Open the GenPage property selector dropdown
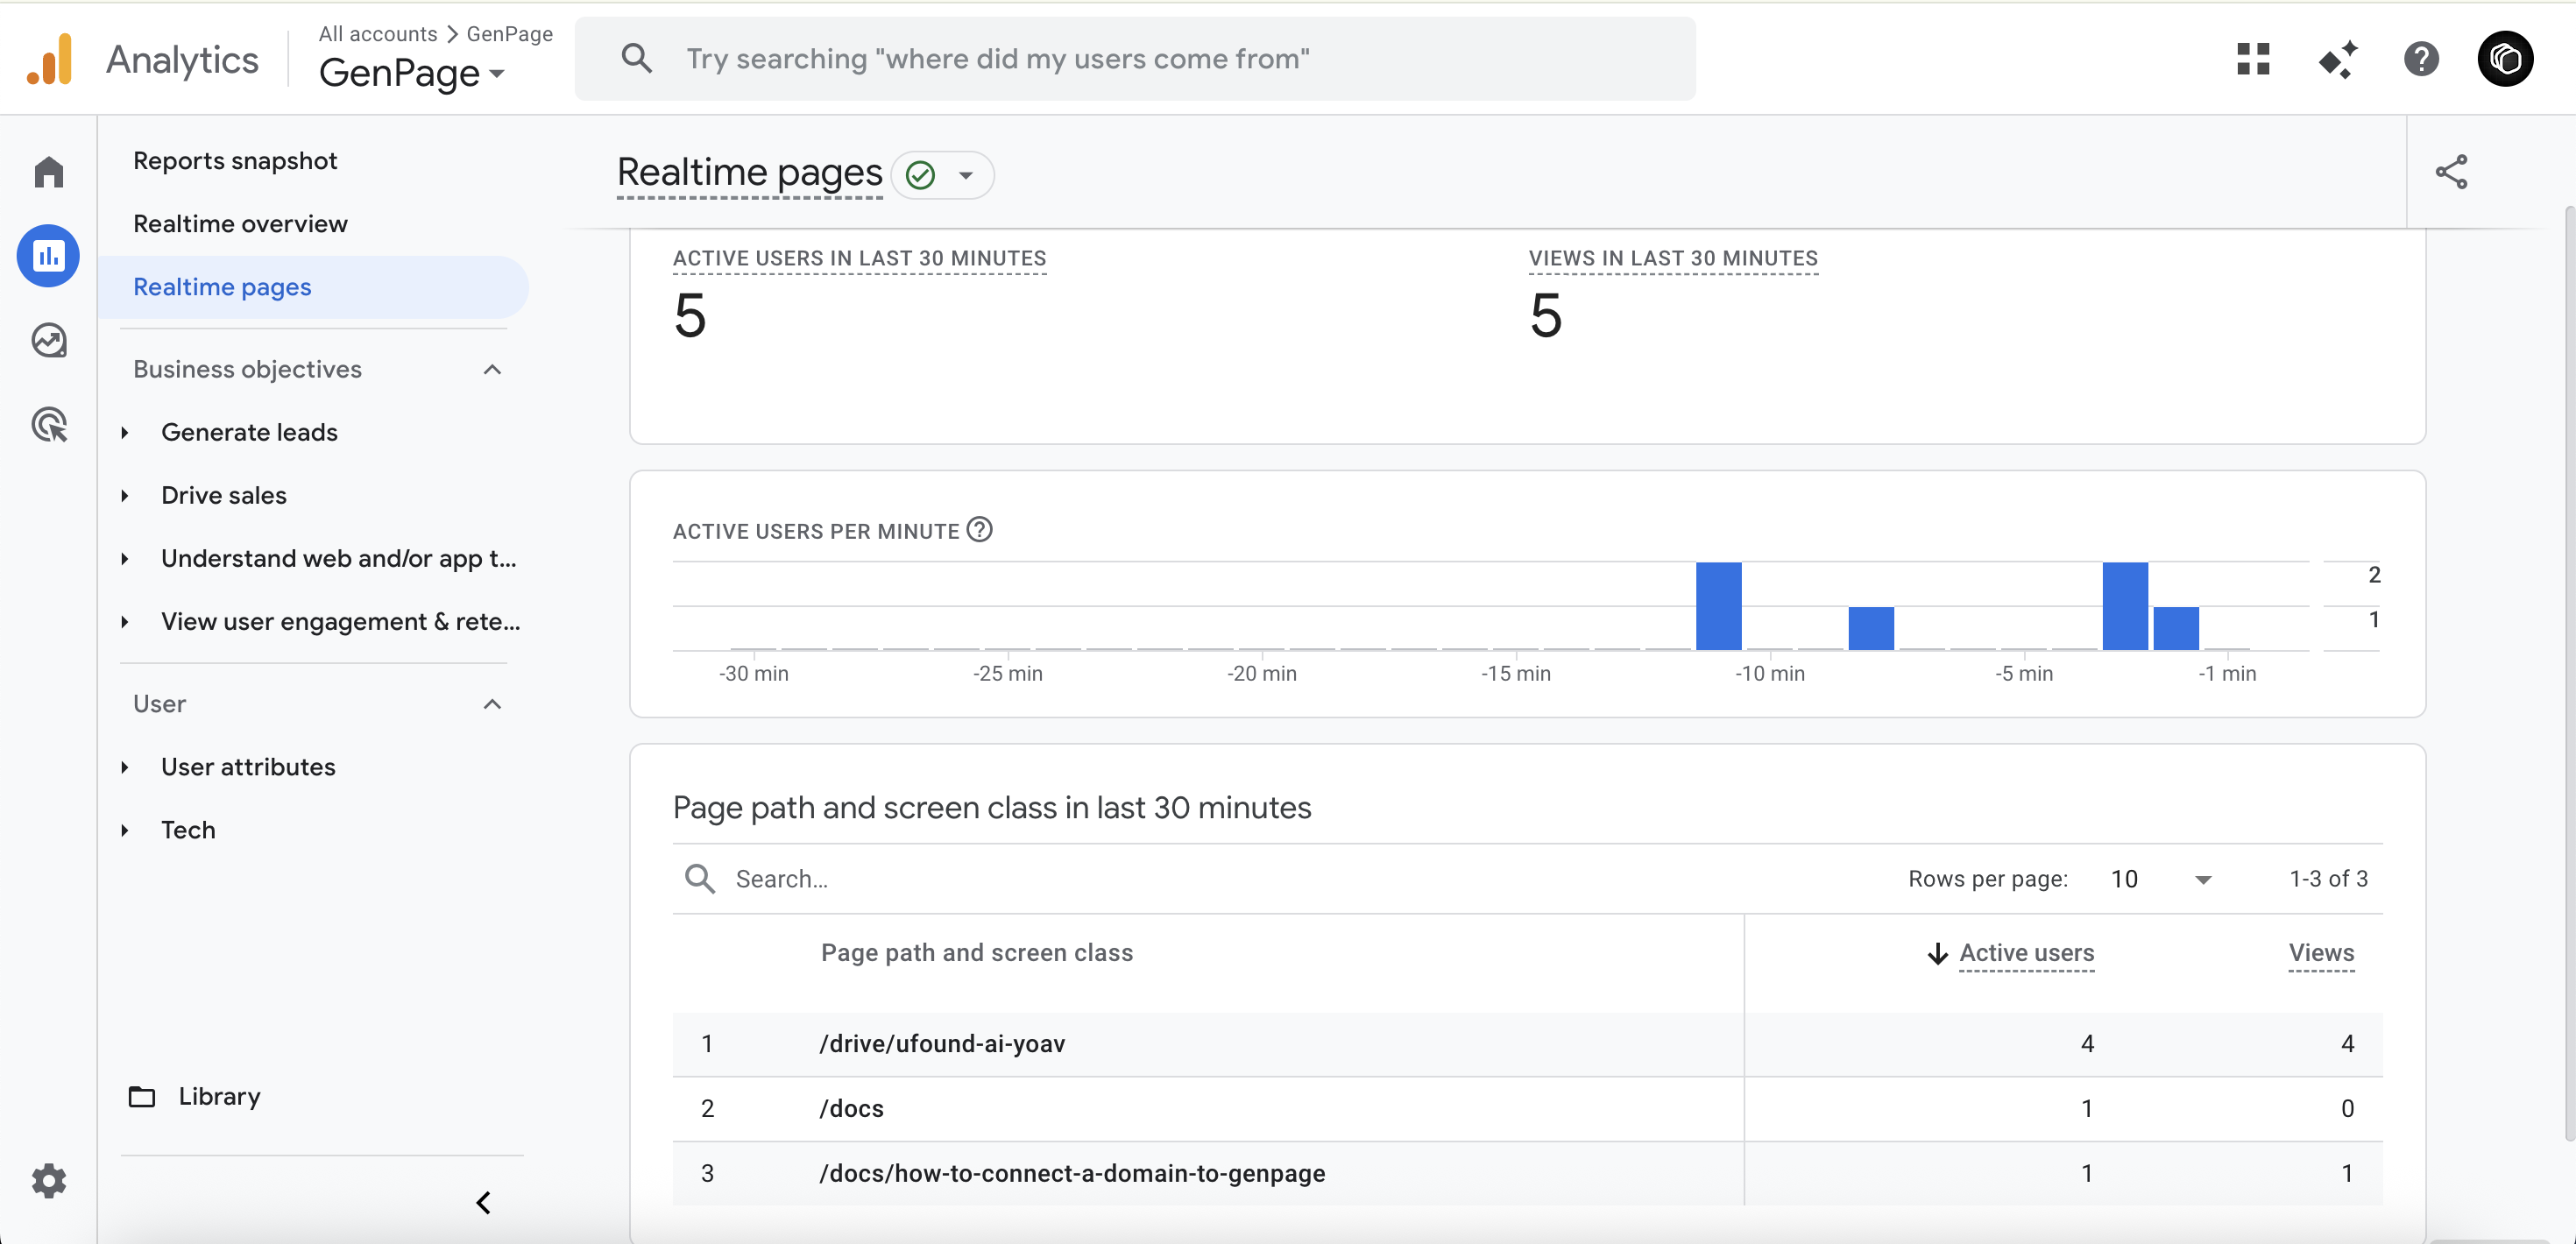Image resolution: width=2576 pixels, height=1244 pixels. (412, 73)
